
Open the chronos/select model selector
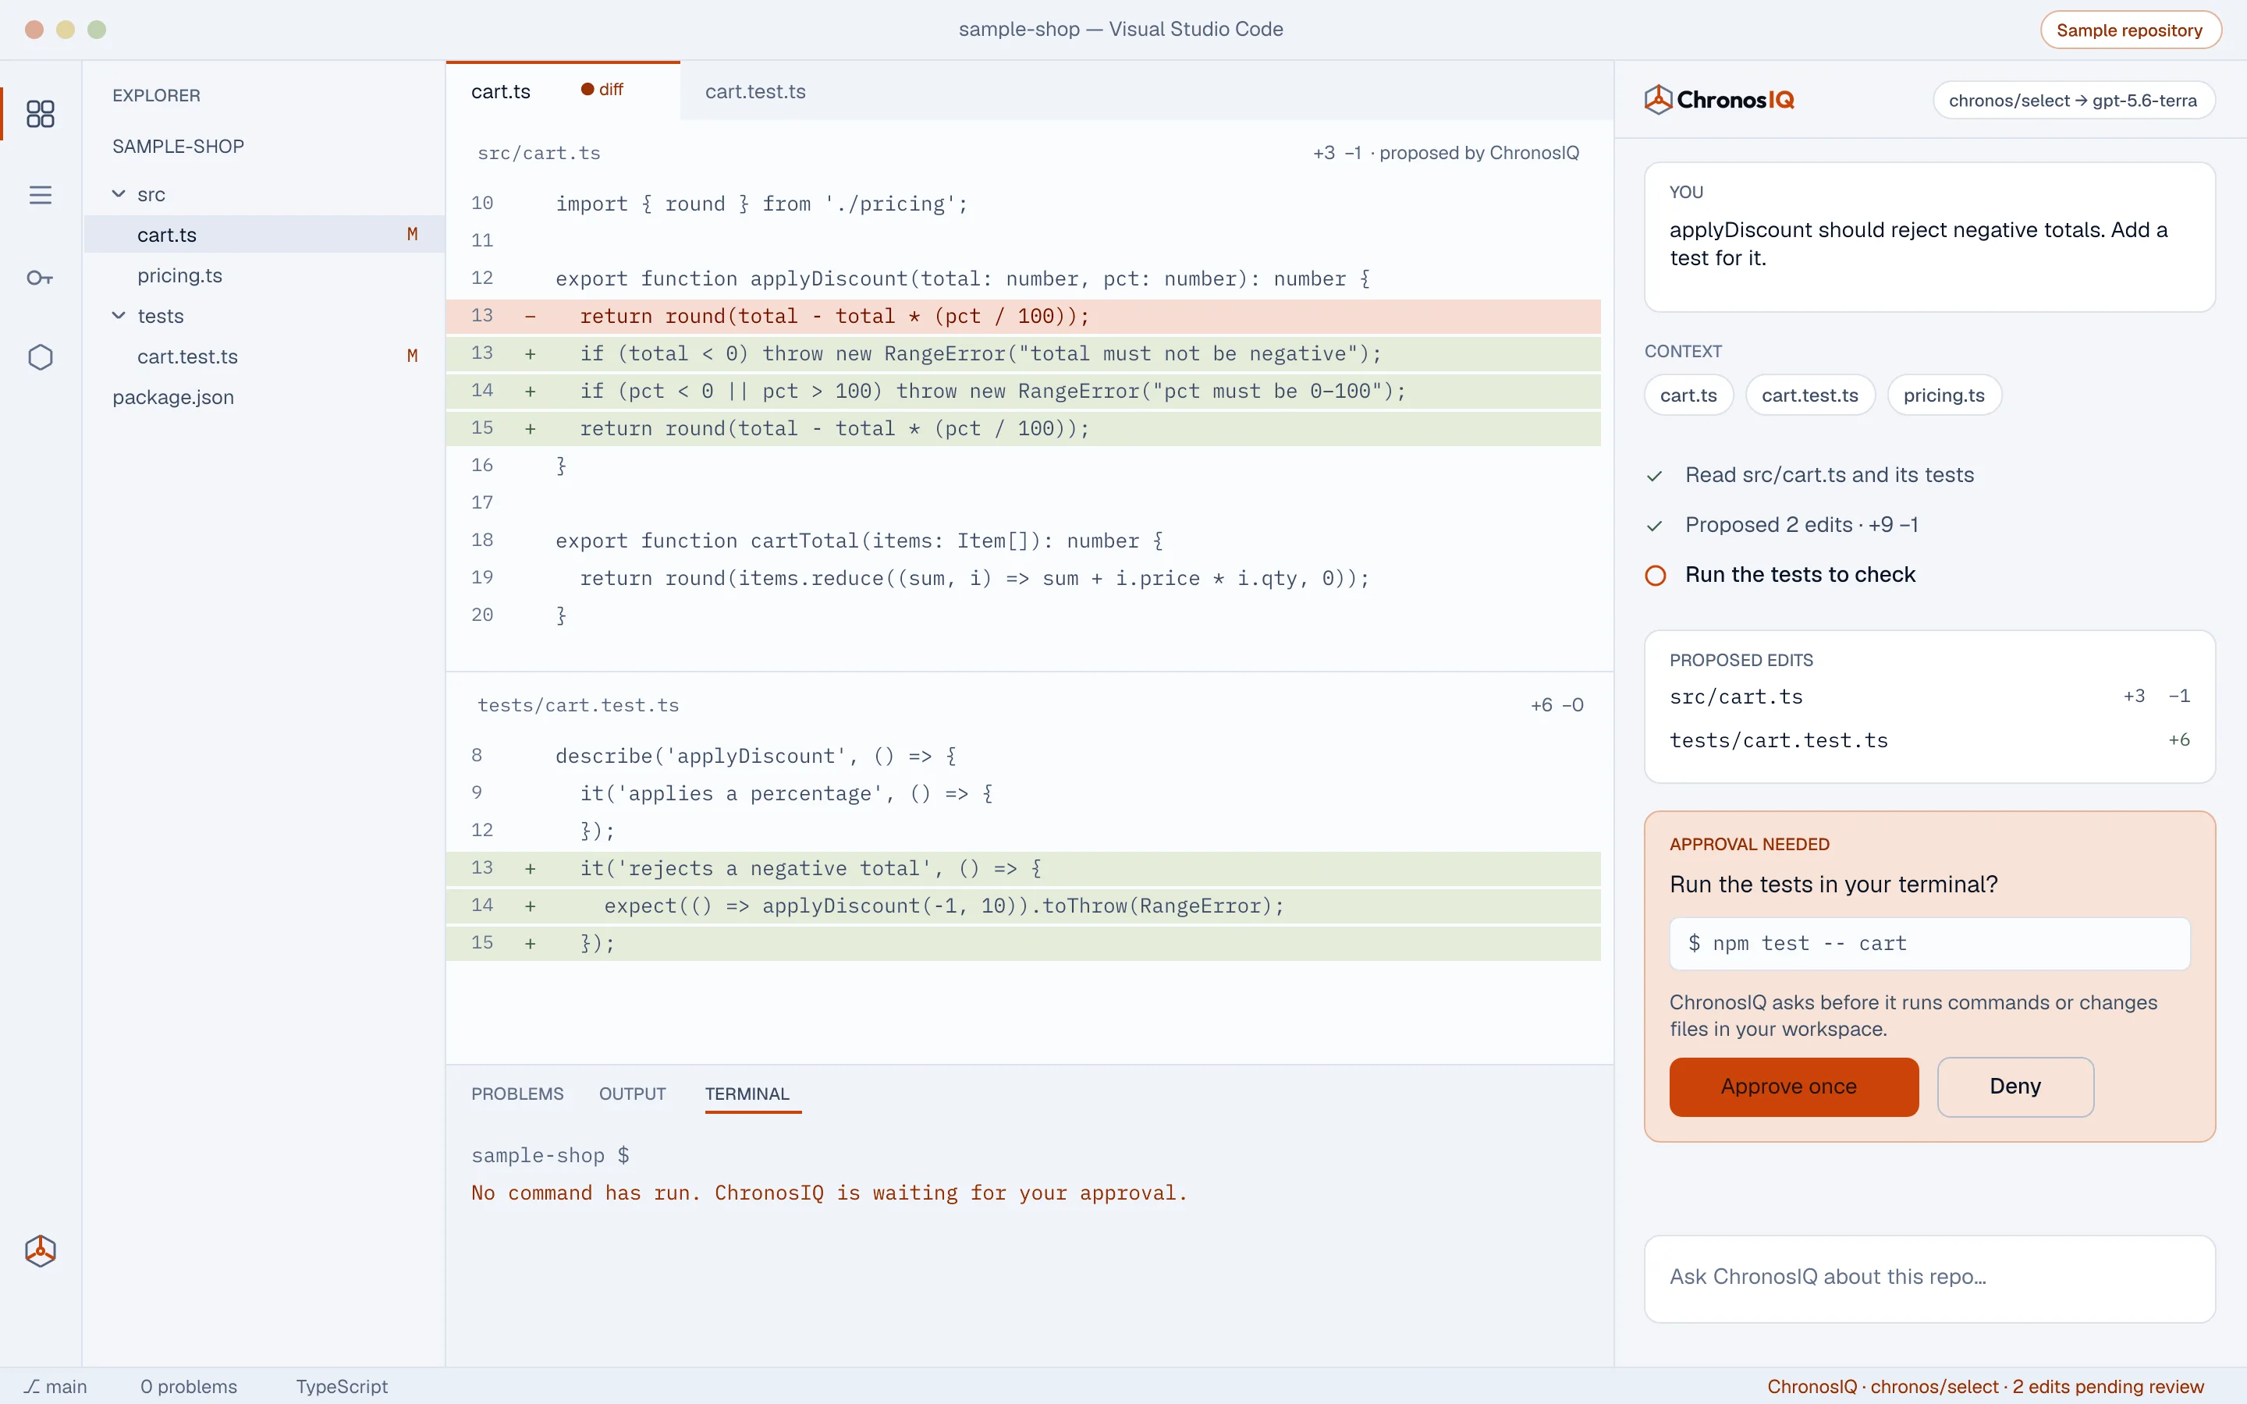(2073, 101)
